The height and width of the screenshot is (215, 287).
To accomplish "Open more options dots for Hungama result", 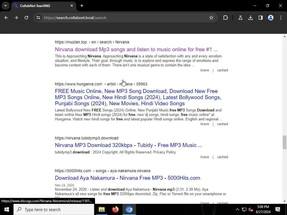I will [213, 124].
